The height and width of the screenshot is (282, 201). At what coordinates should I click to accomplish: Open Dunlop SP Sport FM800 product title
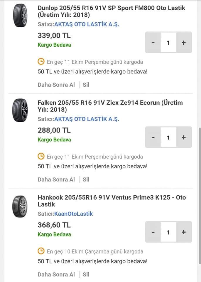tap(111, 11)
